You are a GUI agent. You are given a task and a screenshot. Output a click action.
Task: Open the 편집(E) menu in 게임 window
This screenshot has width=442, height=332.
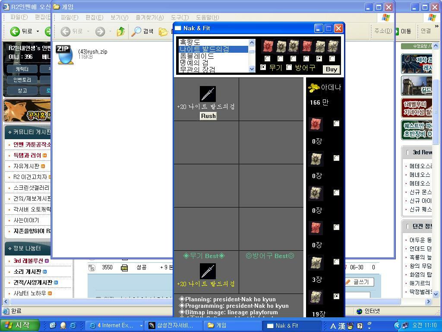pyautogui.click(x=94, y=17)
